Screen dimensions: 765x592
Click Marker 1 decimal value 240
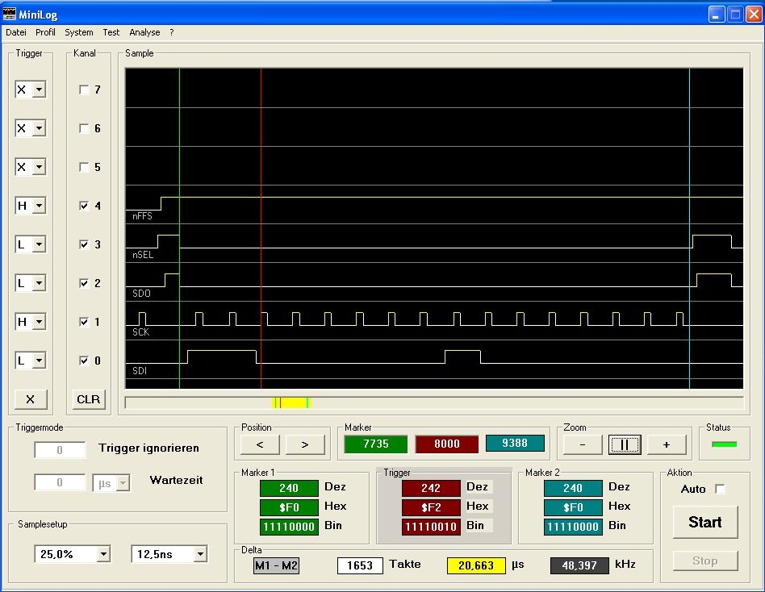coord(289,488)
